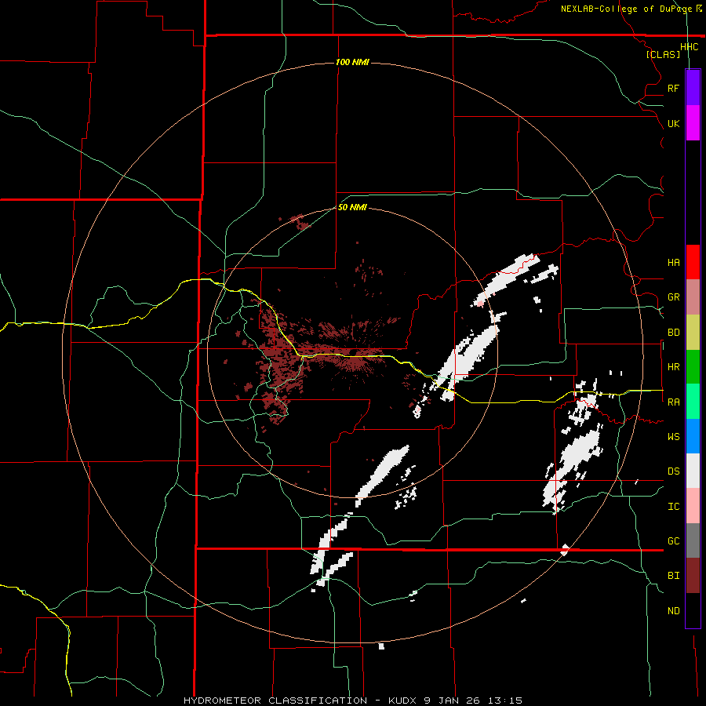Screen dimensions: 706x706
Task: Click the RF purple legend color swatch
Action: (693, 88)
